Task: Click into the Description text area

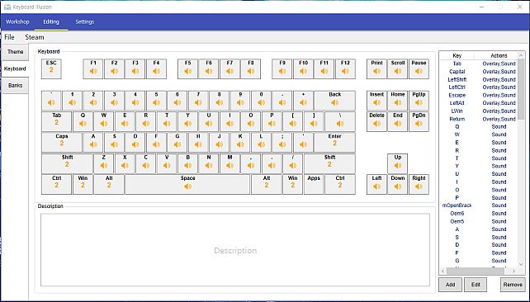Action: pos(235,250)
